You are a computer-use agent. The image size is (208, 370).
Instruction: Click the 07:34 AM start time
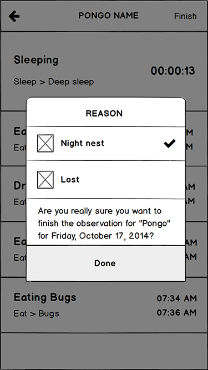[176, 298]
